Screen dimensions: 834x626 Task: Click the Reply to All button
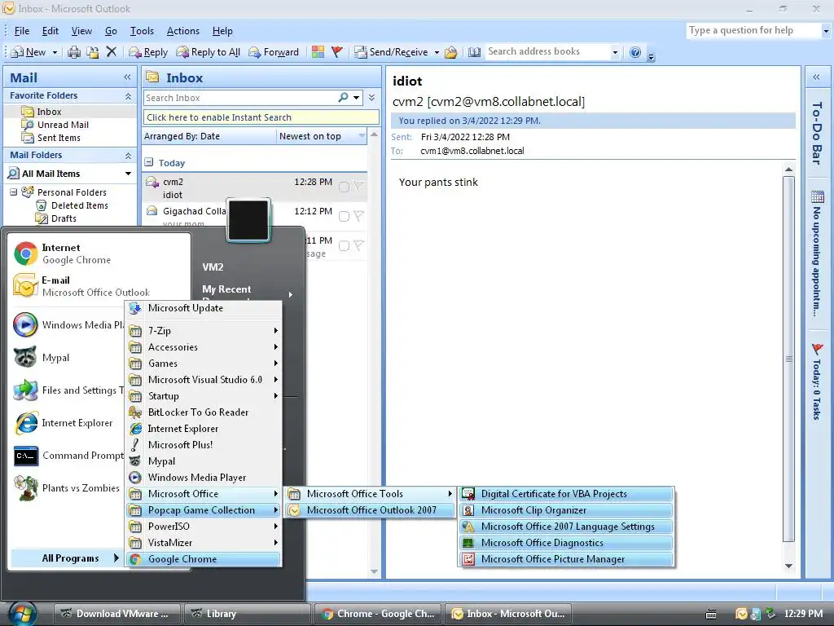pyautogui.click(x=208, y=52)
